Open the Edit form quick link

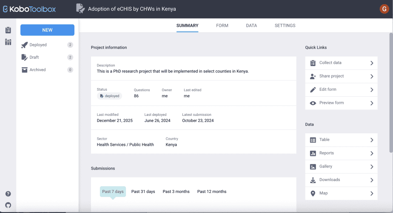click(327, 89)
